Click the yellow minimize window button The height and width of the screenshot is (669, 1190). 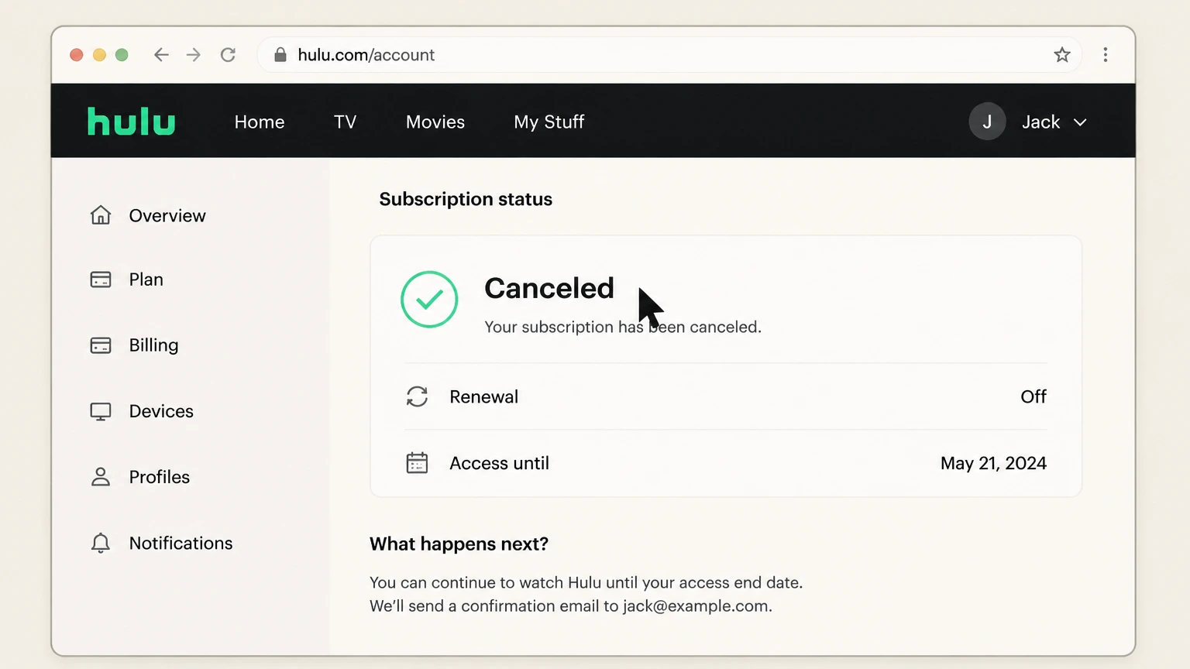pyautogui.click(x=99, y=55)
